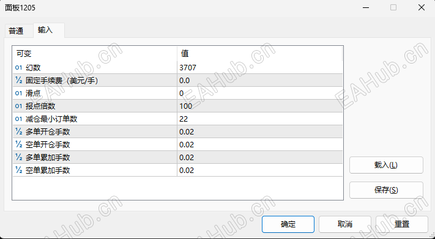The image size is (435, 239).
Task: Click the integer type icon beside 滑点
Action: click(x=18, y=93)
